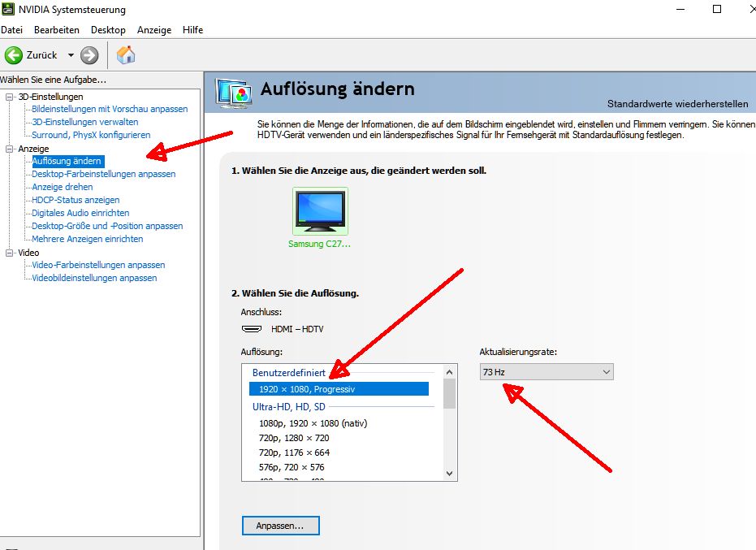Image resolution: width=756 pixels, height=550 pixels.
Task: Click the Benutzerdefiniert group header
Action: click(x=289, y=373)
